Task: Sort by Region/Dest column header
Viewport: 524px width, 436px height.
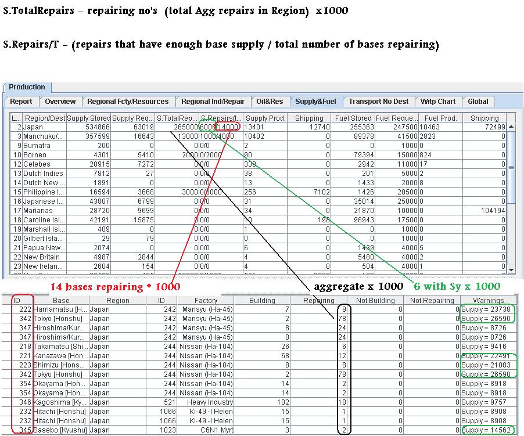Action: tap(45, 118)
